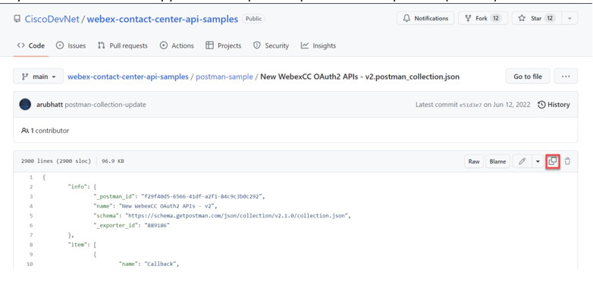The width and height of the screenshot is (593, 294).
Task: Click the Public visibility badge
Action: pyautogui.click(x=253, y=18)
